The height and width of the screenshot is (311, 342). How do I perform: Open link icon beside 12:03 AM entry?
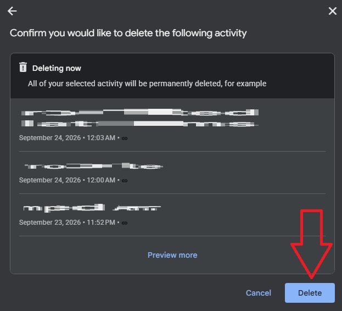(x=124, y=138)
